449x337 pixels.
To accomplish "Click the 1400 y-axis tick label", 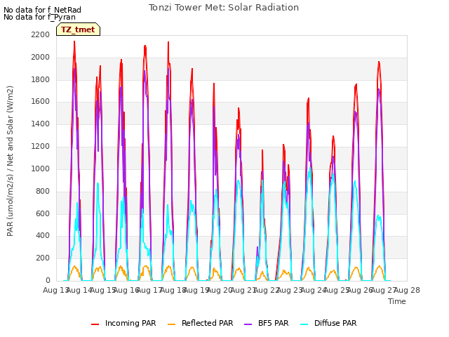I will (x=41, y=124).
